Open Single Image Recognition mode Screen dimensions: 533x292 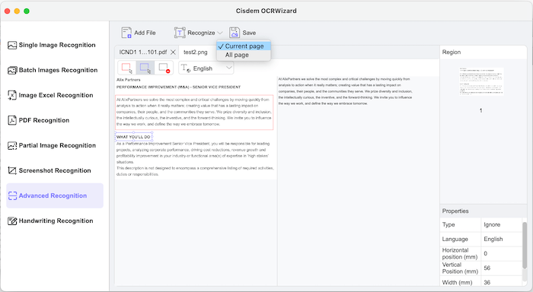coord(52,45)
